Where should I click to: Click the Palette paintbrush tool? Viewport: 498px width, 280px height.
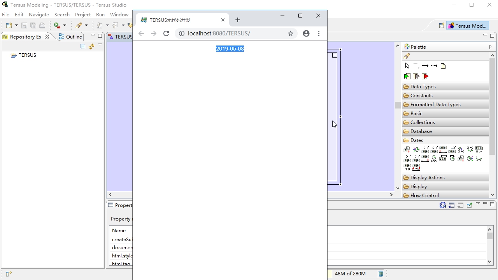point(407,56)
